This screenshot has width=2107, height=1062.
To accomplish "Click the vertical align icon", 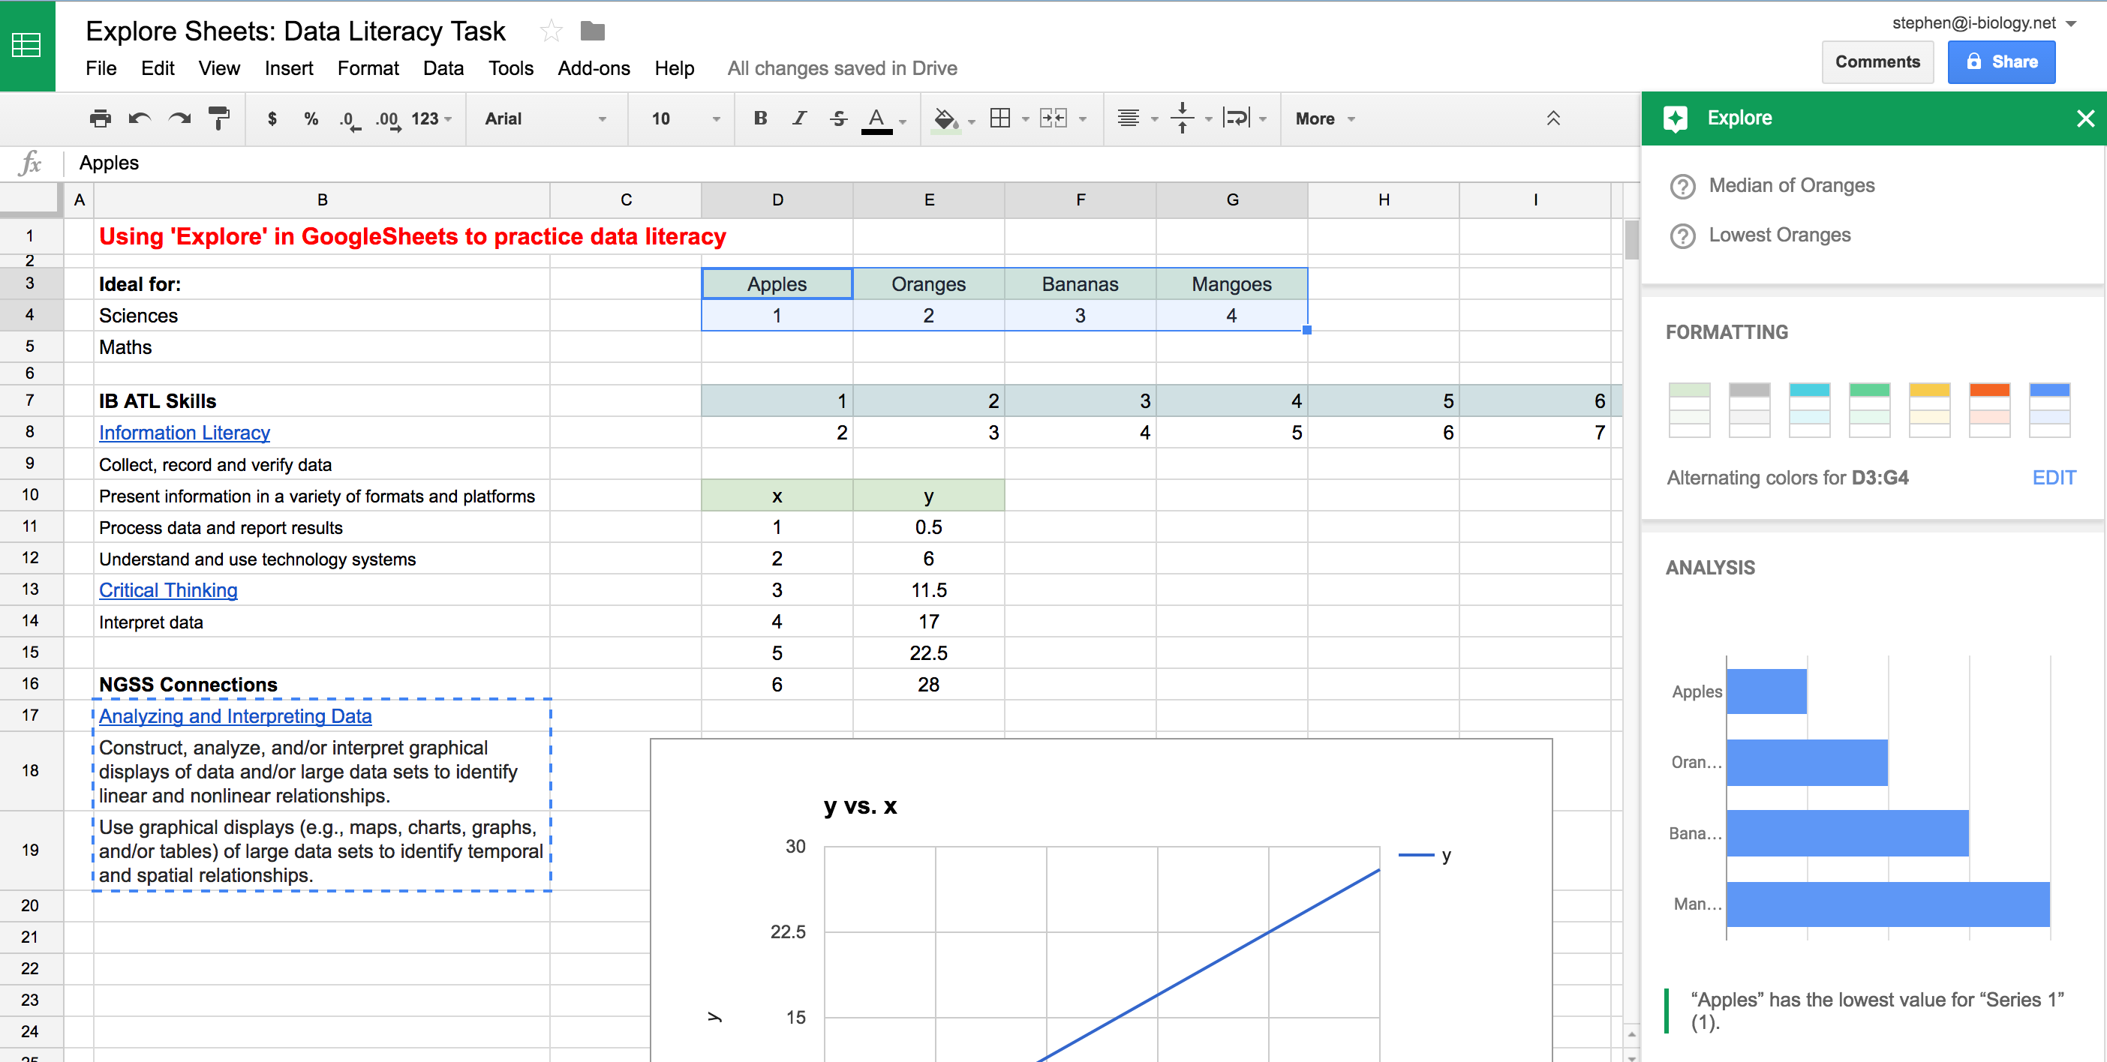I will click(1182, 118).
